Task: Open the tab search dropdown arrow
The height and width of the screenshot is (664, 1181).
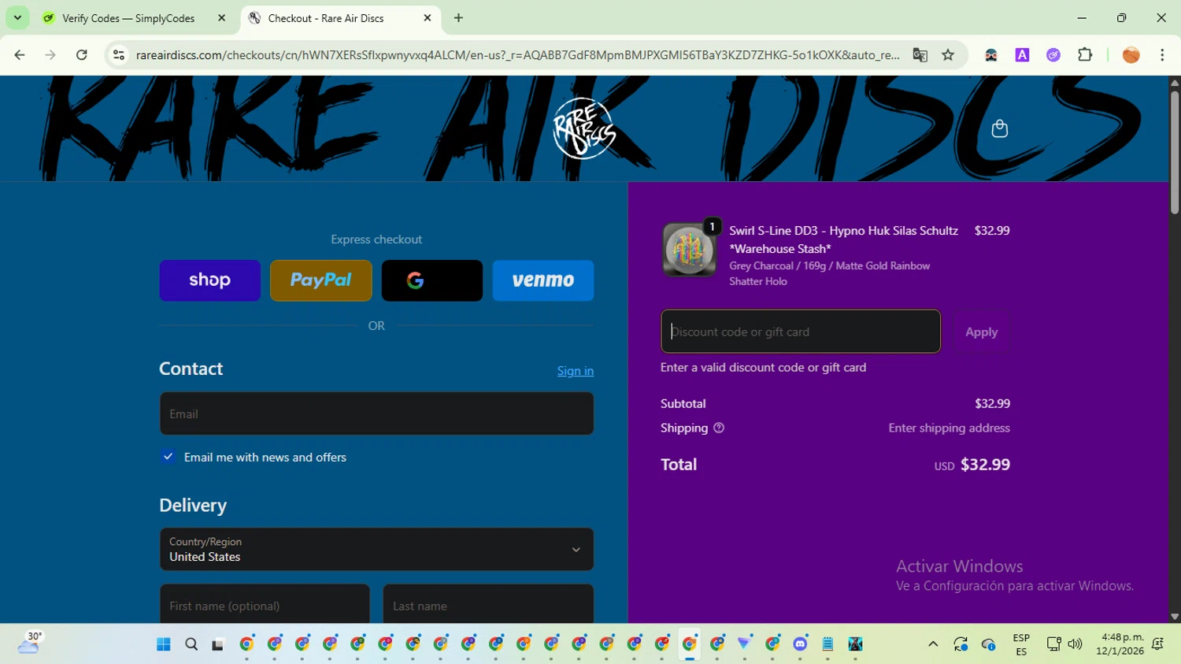Action: [17, 17]
